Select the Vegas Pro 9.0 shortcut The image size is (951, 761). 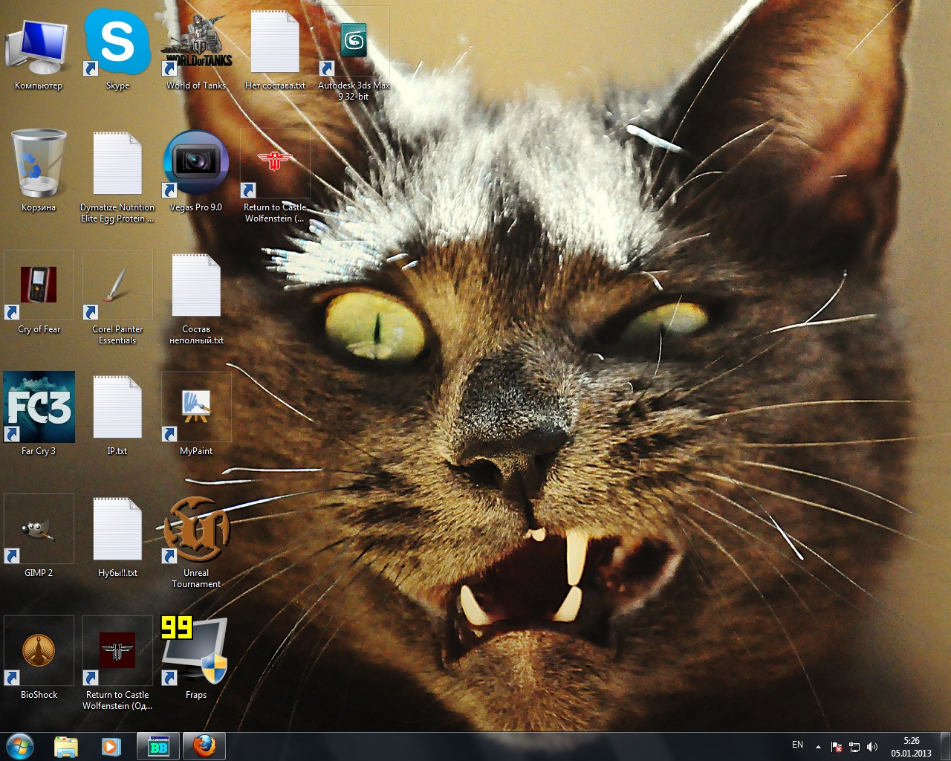click(196, 165)
